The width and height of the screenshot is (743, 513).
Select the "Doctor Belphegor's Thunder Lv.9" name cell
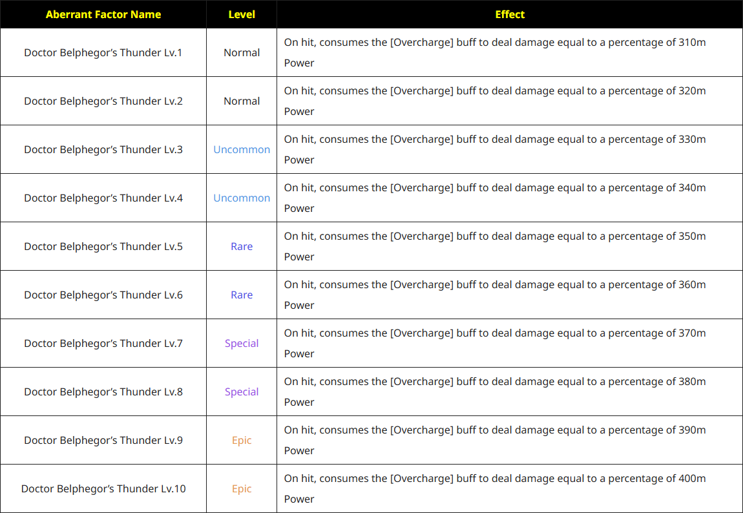tap(103, 440)
